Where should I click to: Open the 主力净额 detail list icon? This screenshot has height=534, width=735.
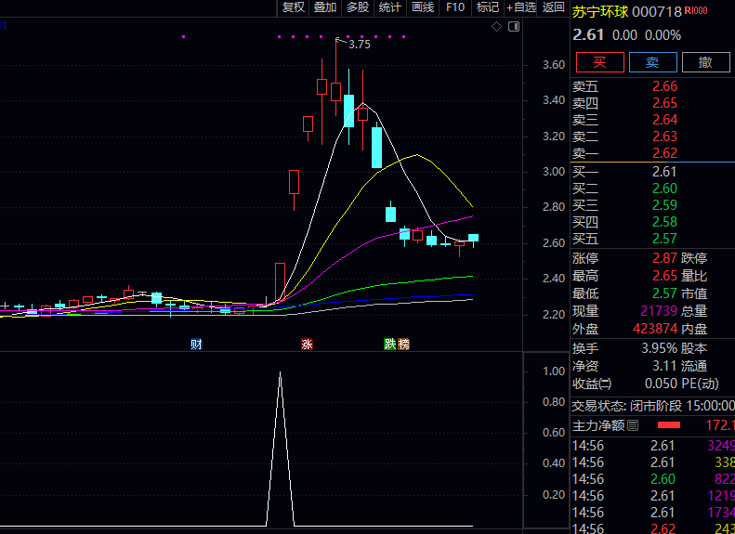pos(634,425)
